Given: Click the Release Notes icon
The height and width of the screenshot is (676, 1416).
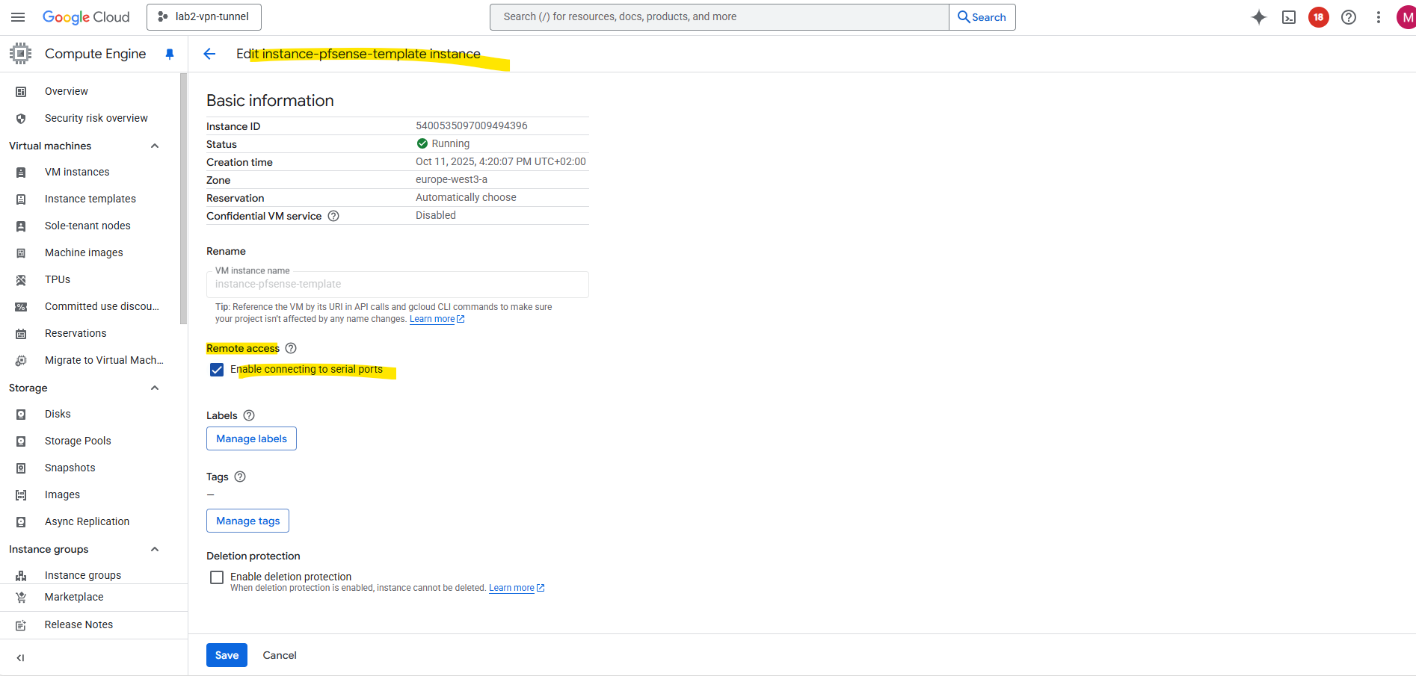Looking at the screenshot, I should point(21,624).
